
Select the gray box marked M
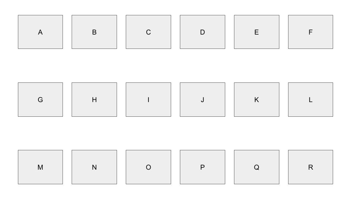[x=40, y=167]
